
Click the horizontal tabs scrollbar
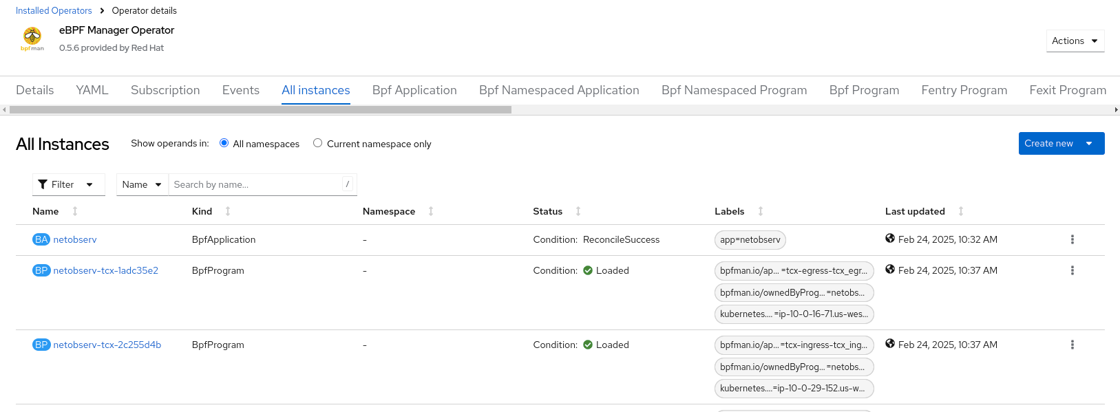(x=260, y=109)
